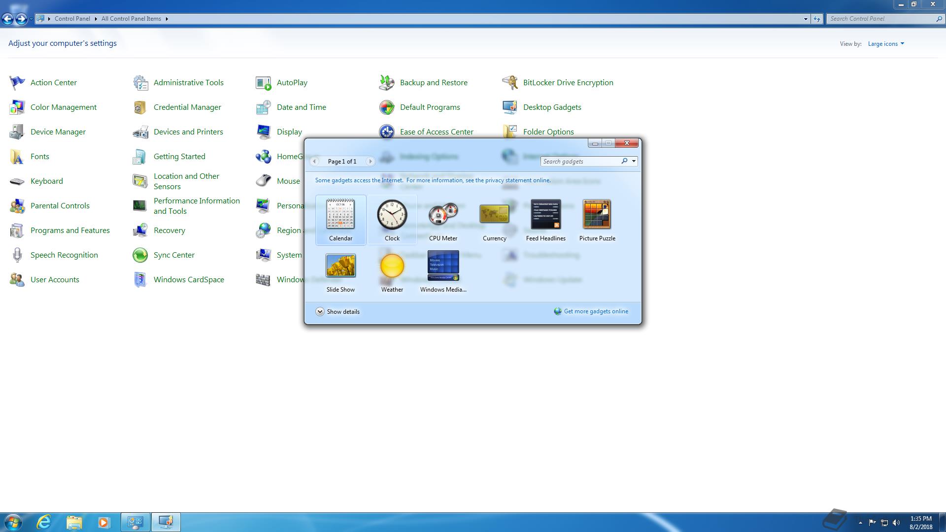The image size is (946, 532).
Task: Click All Control Panel Items breadcrumb
Action: (131, 19)
